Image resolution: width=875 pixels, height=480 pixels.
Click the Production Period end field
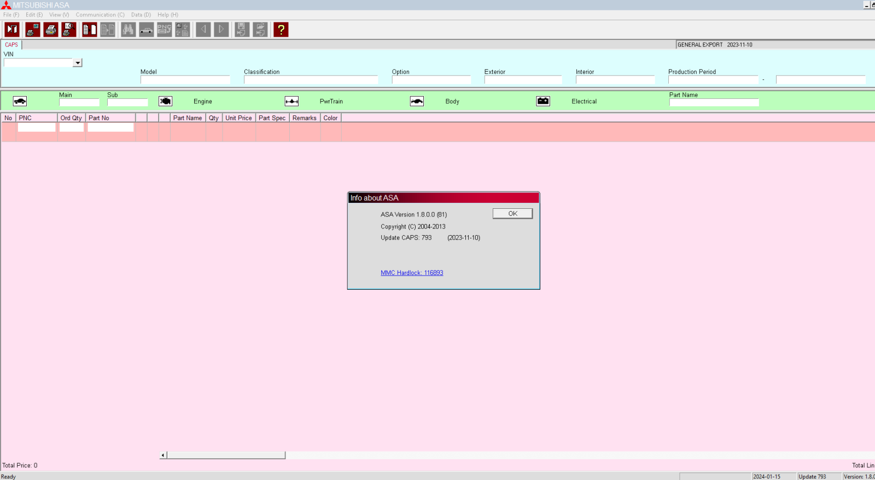pyautogui.click(x=821, y=80)
